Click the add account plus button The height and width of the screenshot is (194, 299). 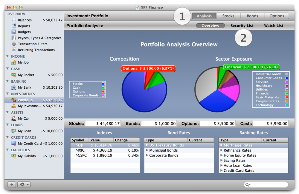pyautogui.click(x=12, y=184)
